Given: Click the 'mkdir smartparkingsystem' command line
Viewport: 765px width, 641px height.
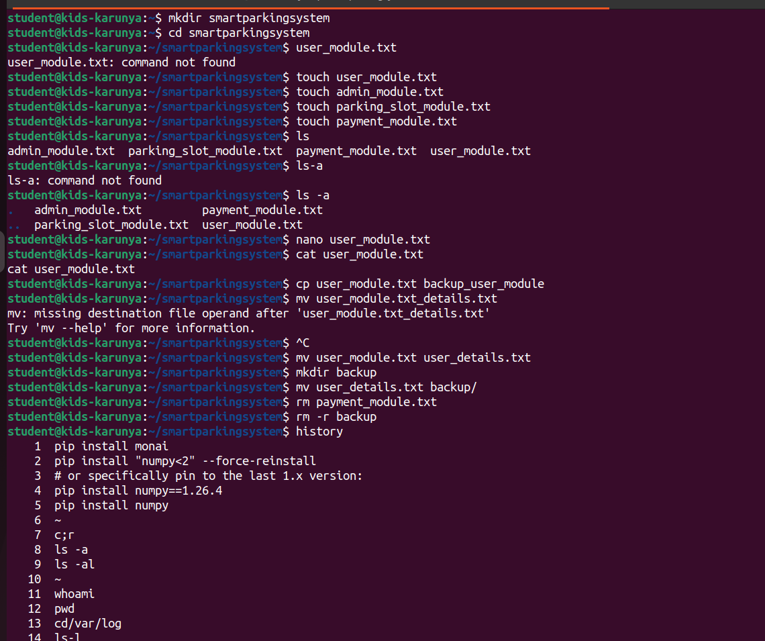Looking at the screenshot, I should [168, 18].
